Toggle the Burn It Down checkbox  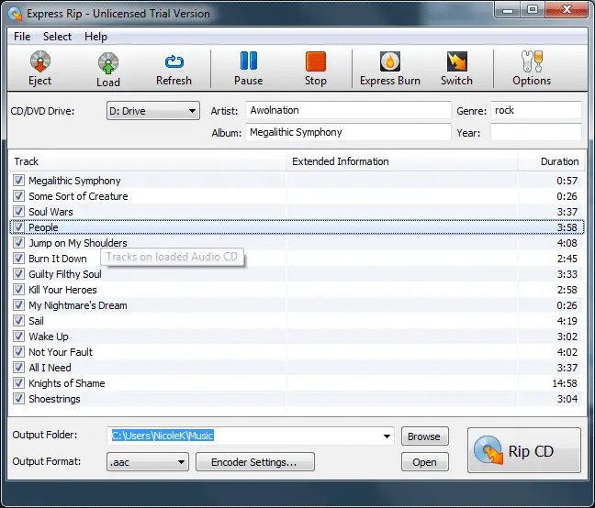coord(18,258)
